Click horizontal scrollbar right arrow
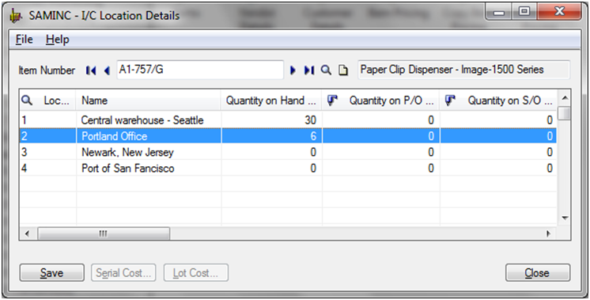 point(548,234)
